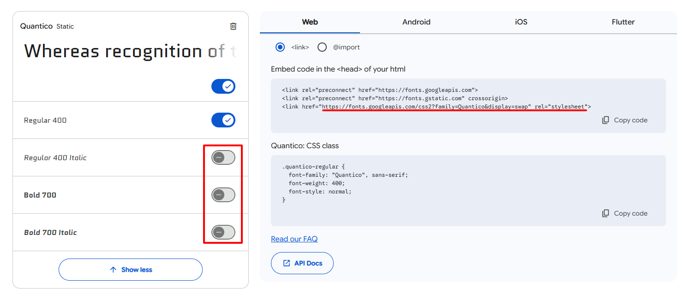Select the Web tab

coord(309,22)
